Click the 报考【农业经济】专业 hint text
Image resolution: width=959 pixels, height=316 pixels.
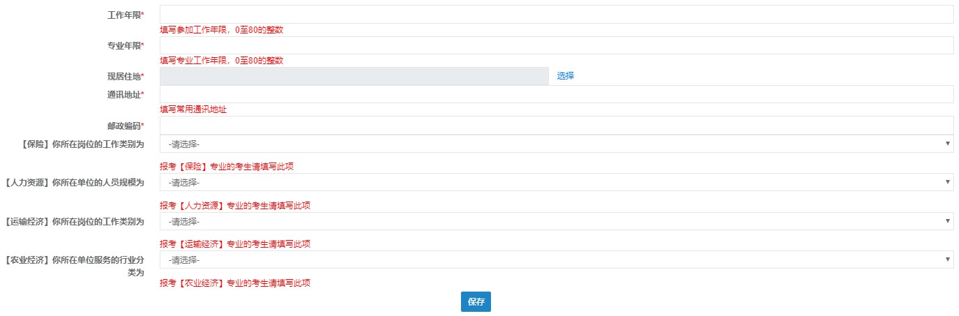click(x=234, y=283)
